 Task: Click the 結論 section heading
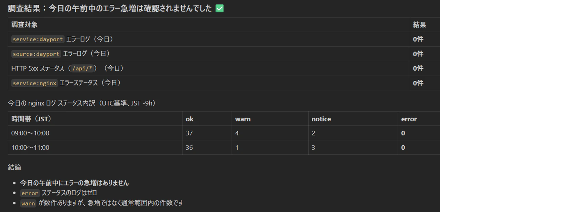point(14,167)
